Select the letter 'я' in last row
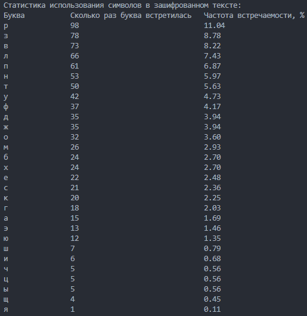This screenshot has height=316, width=307. 6,309
